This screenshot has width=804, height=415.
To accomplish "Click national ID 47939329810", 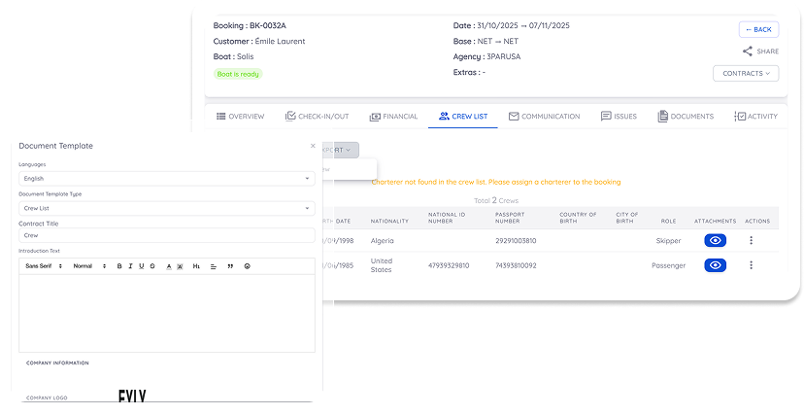I will [449, 265].
